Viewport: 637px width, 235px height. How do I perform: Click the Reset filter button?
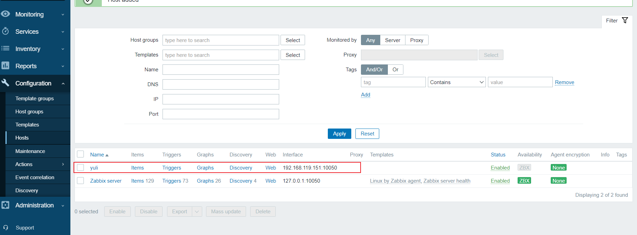pos(367,134)
